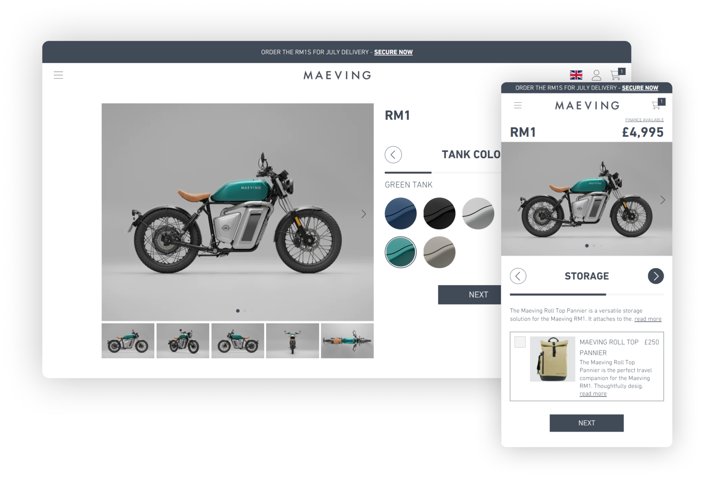Click first carousel dot in mobile gallery
The image size is (702, 478).
(x=587, y=246)
